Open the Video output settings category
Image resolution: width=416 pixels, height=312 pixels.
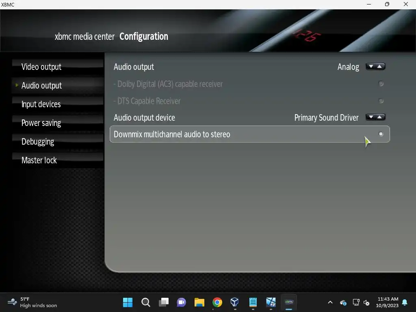pyautogui.click(x=58, y=67)
